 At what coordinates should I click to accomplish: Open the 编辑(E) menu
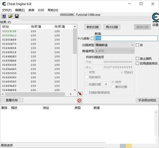tap(20, 10)
